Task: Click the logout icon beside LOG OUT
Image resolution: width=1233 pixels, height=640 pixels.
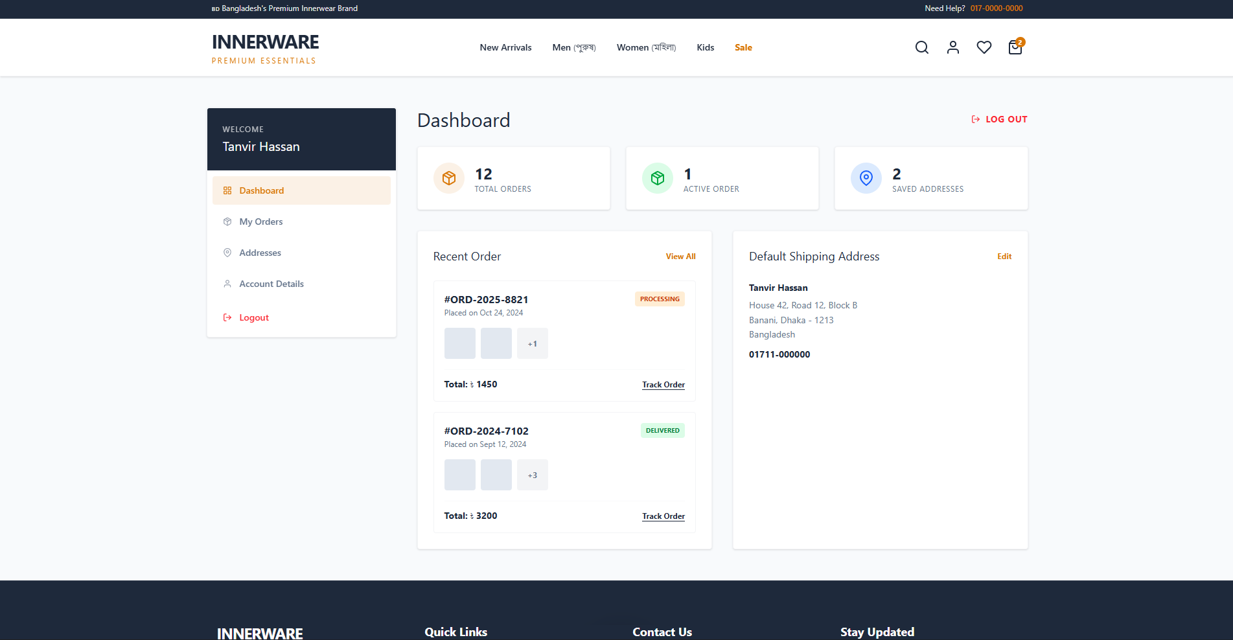Action: pos(975,119)
